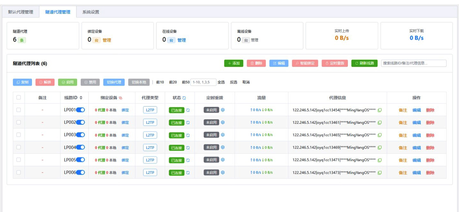The height and width of the screenshot is (212, 459).
Task: Click 编辑 action for row LP005
Action: pos(416,160)
